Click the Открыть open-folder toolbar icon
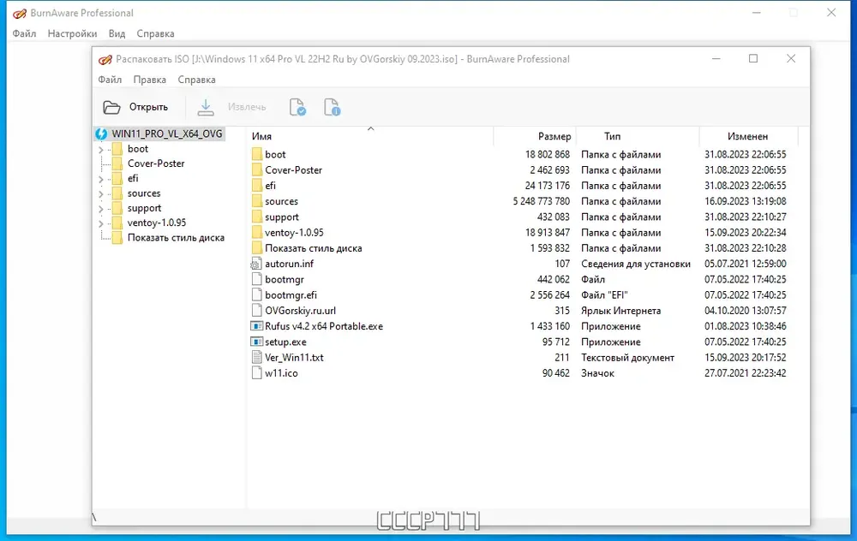The width and height of the screenshot is (857, 541). tap(111, 107)
